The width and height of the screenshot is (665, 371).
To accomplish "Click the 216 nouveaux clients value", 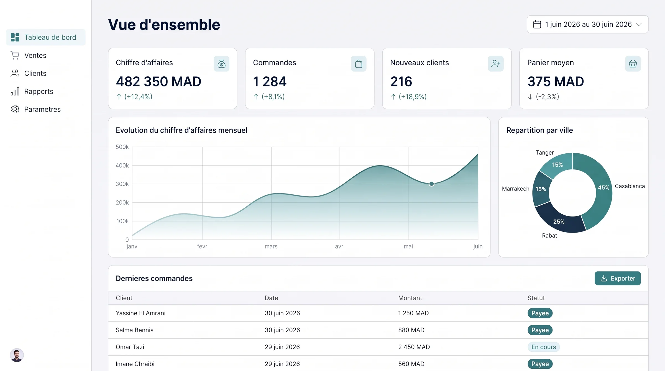I will (x=401, y=81).
